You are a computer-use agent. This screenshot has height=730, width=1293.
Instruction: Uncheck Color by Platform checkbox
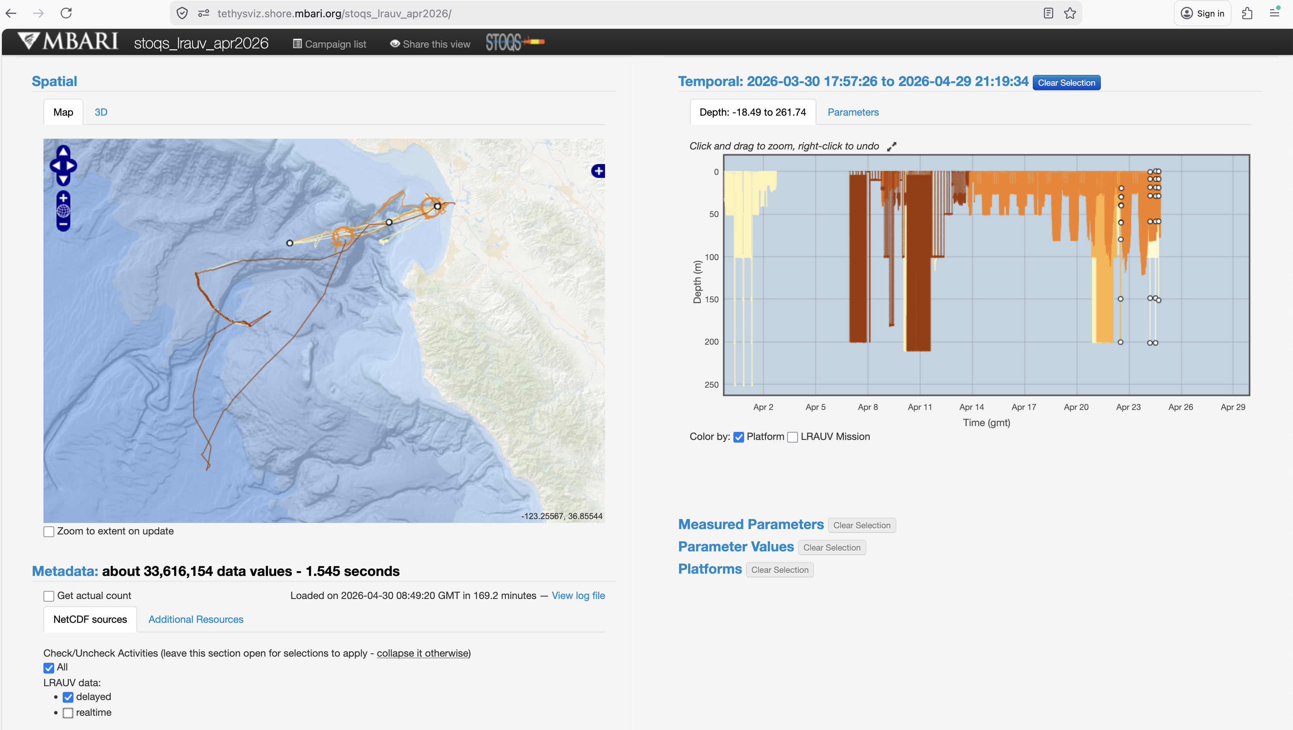(x=738, y=437)
